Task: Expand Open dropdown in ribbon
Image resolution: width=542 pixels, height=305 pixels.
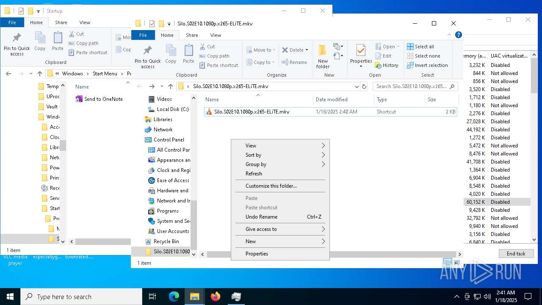Action: tap(398, 47)
